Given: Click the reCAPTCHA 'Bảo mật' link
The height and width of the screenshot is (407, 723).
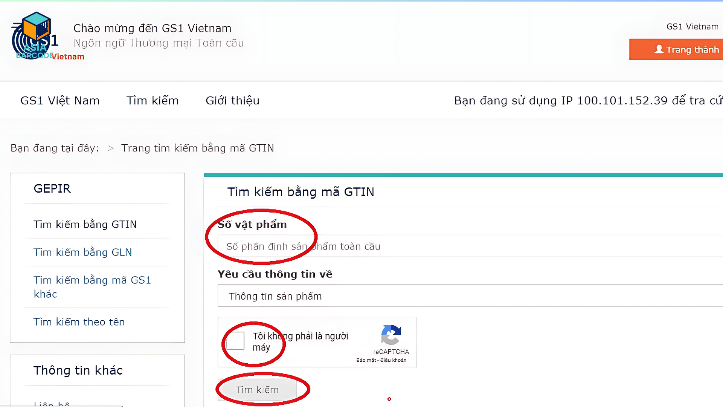Looking at the screenshot, I should pyautogui.click(x=366, y=360).
